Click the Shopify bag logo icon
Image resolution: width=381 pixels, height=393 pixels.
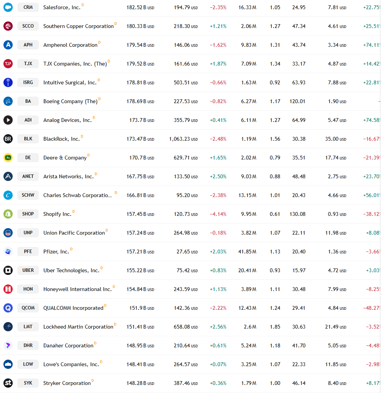click(8, 214)
